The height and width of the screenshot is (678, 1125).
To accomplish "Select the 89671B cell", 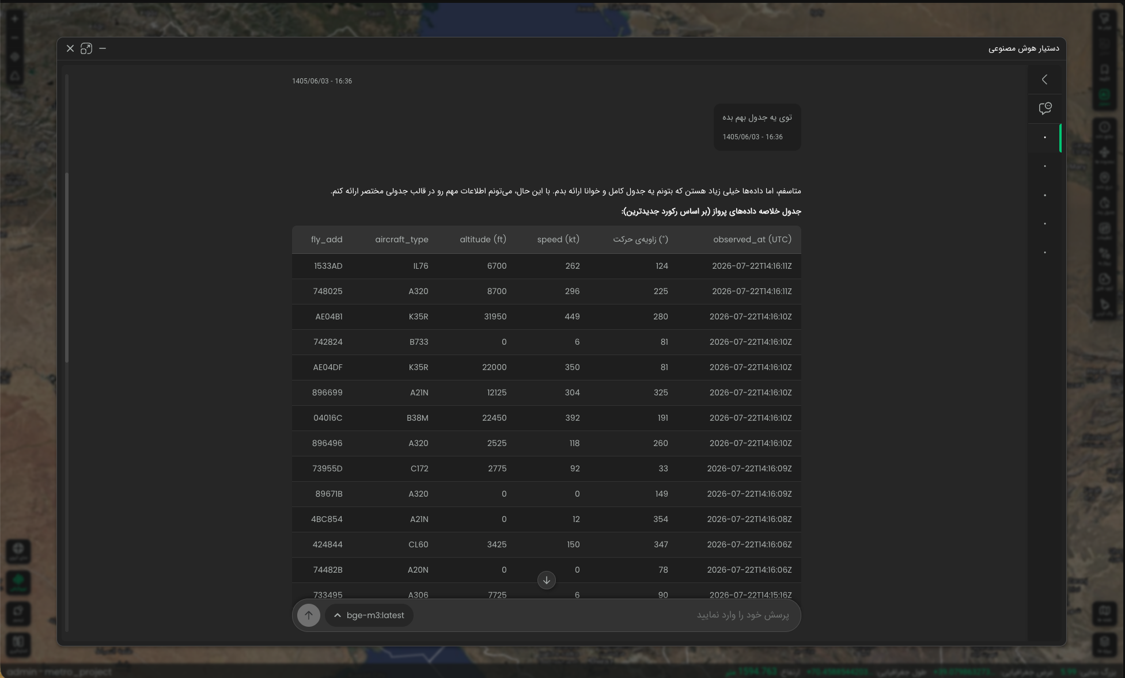I will point(329,494).
